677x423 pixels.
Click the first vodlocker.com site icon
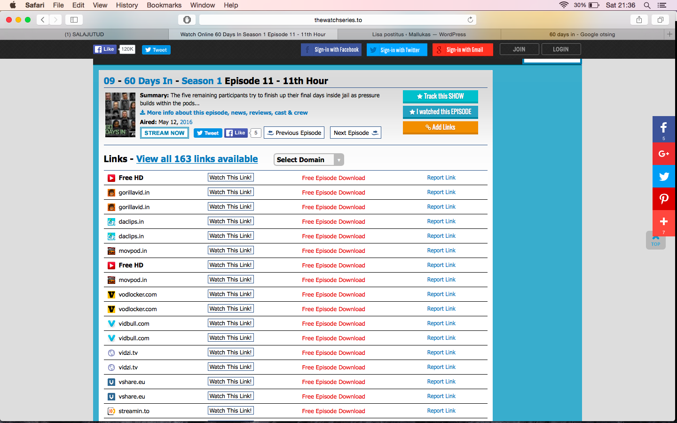[111, 295]
